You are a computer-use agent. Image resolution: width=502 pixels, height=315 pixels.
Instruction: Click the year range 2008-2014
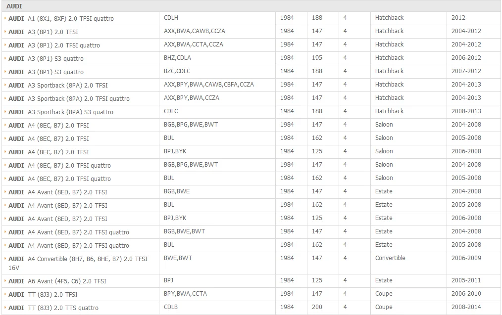coord(466,307)
